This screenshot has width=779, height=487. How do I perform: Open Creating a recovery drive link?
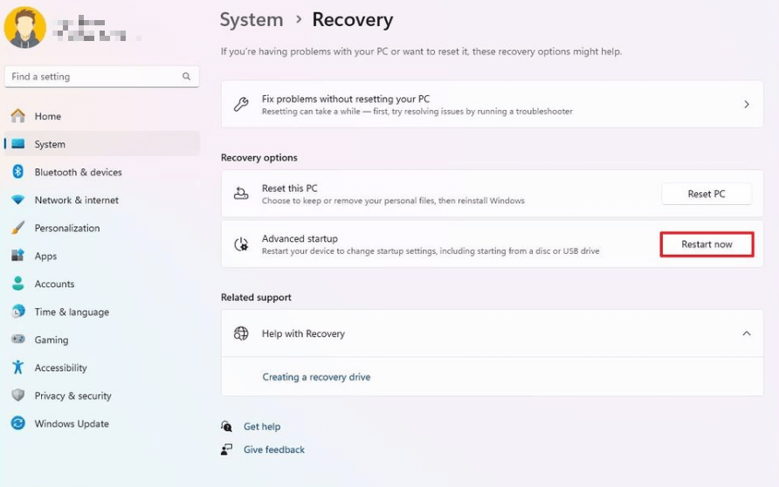pos(316,377)
